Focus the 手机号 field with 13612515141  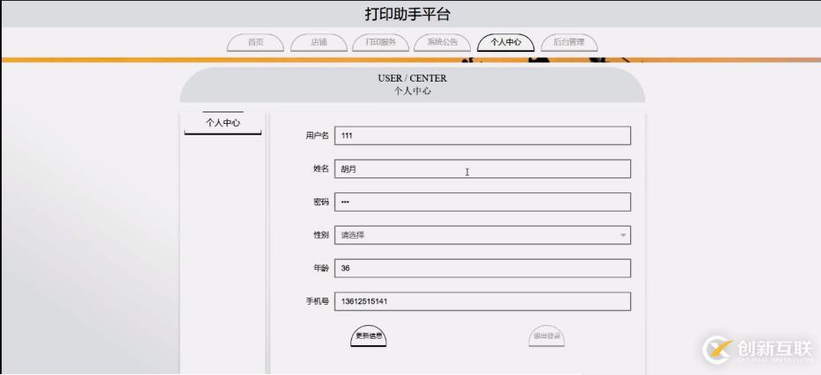(483, 301)
